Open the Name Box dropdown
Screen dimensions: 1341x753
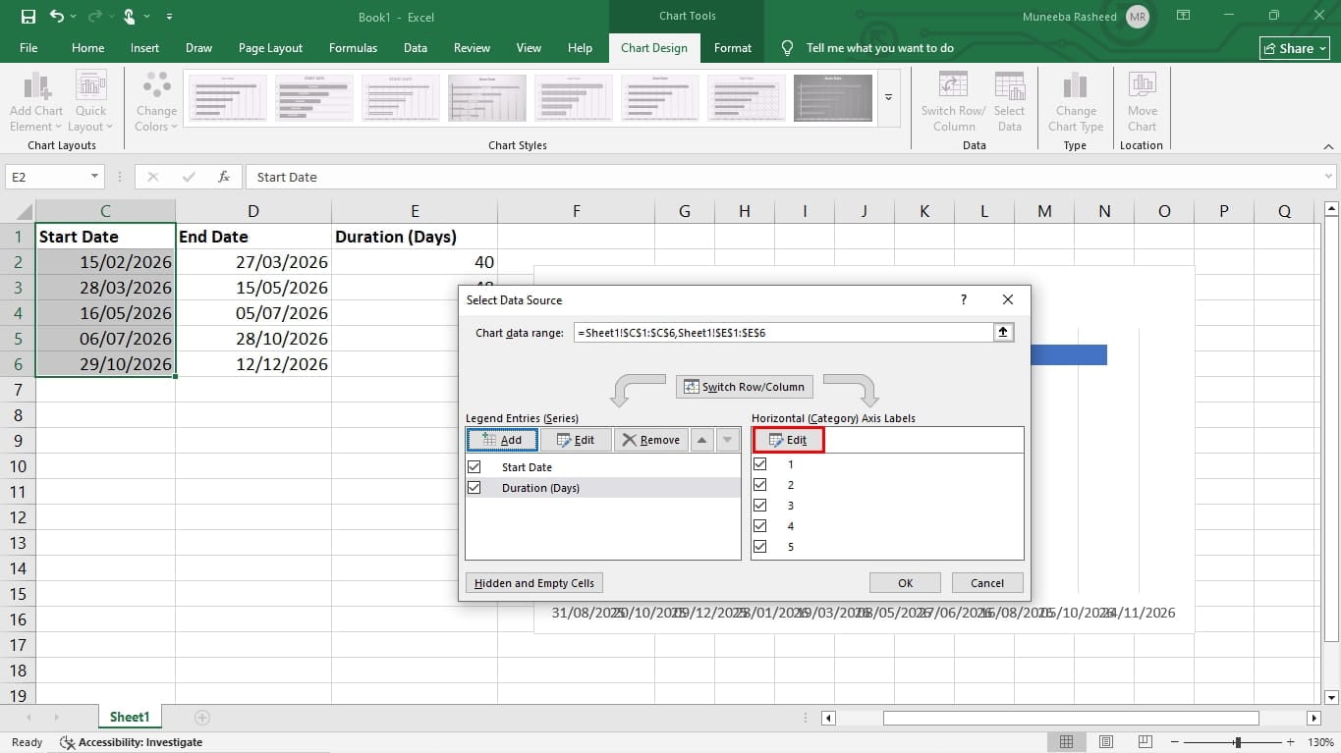point(95,177)
